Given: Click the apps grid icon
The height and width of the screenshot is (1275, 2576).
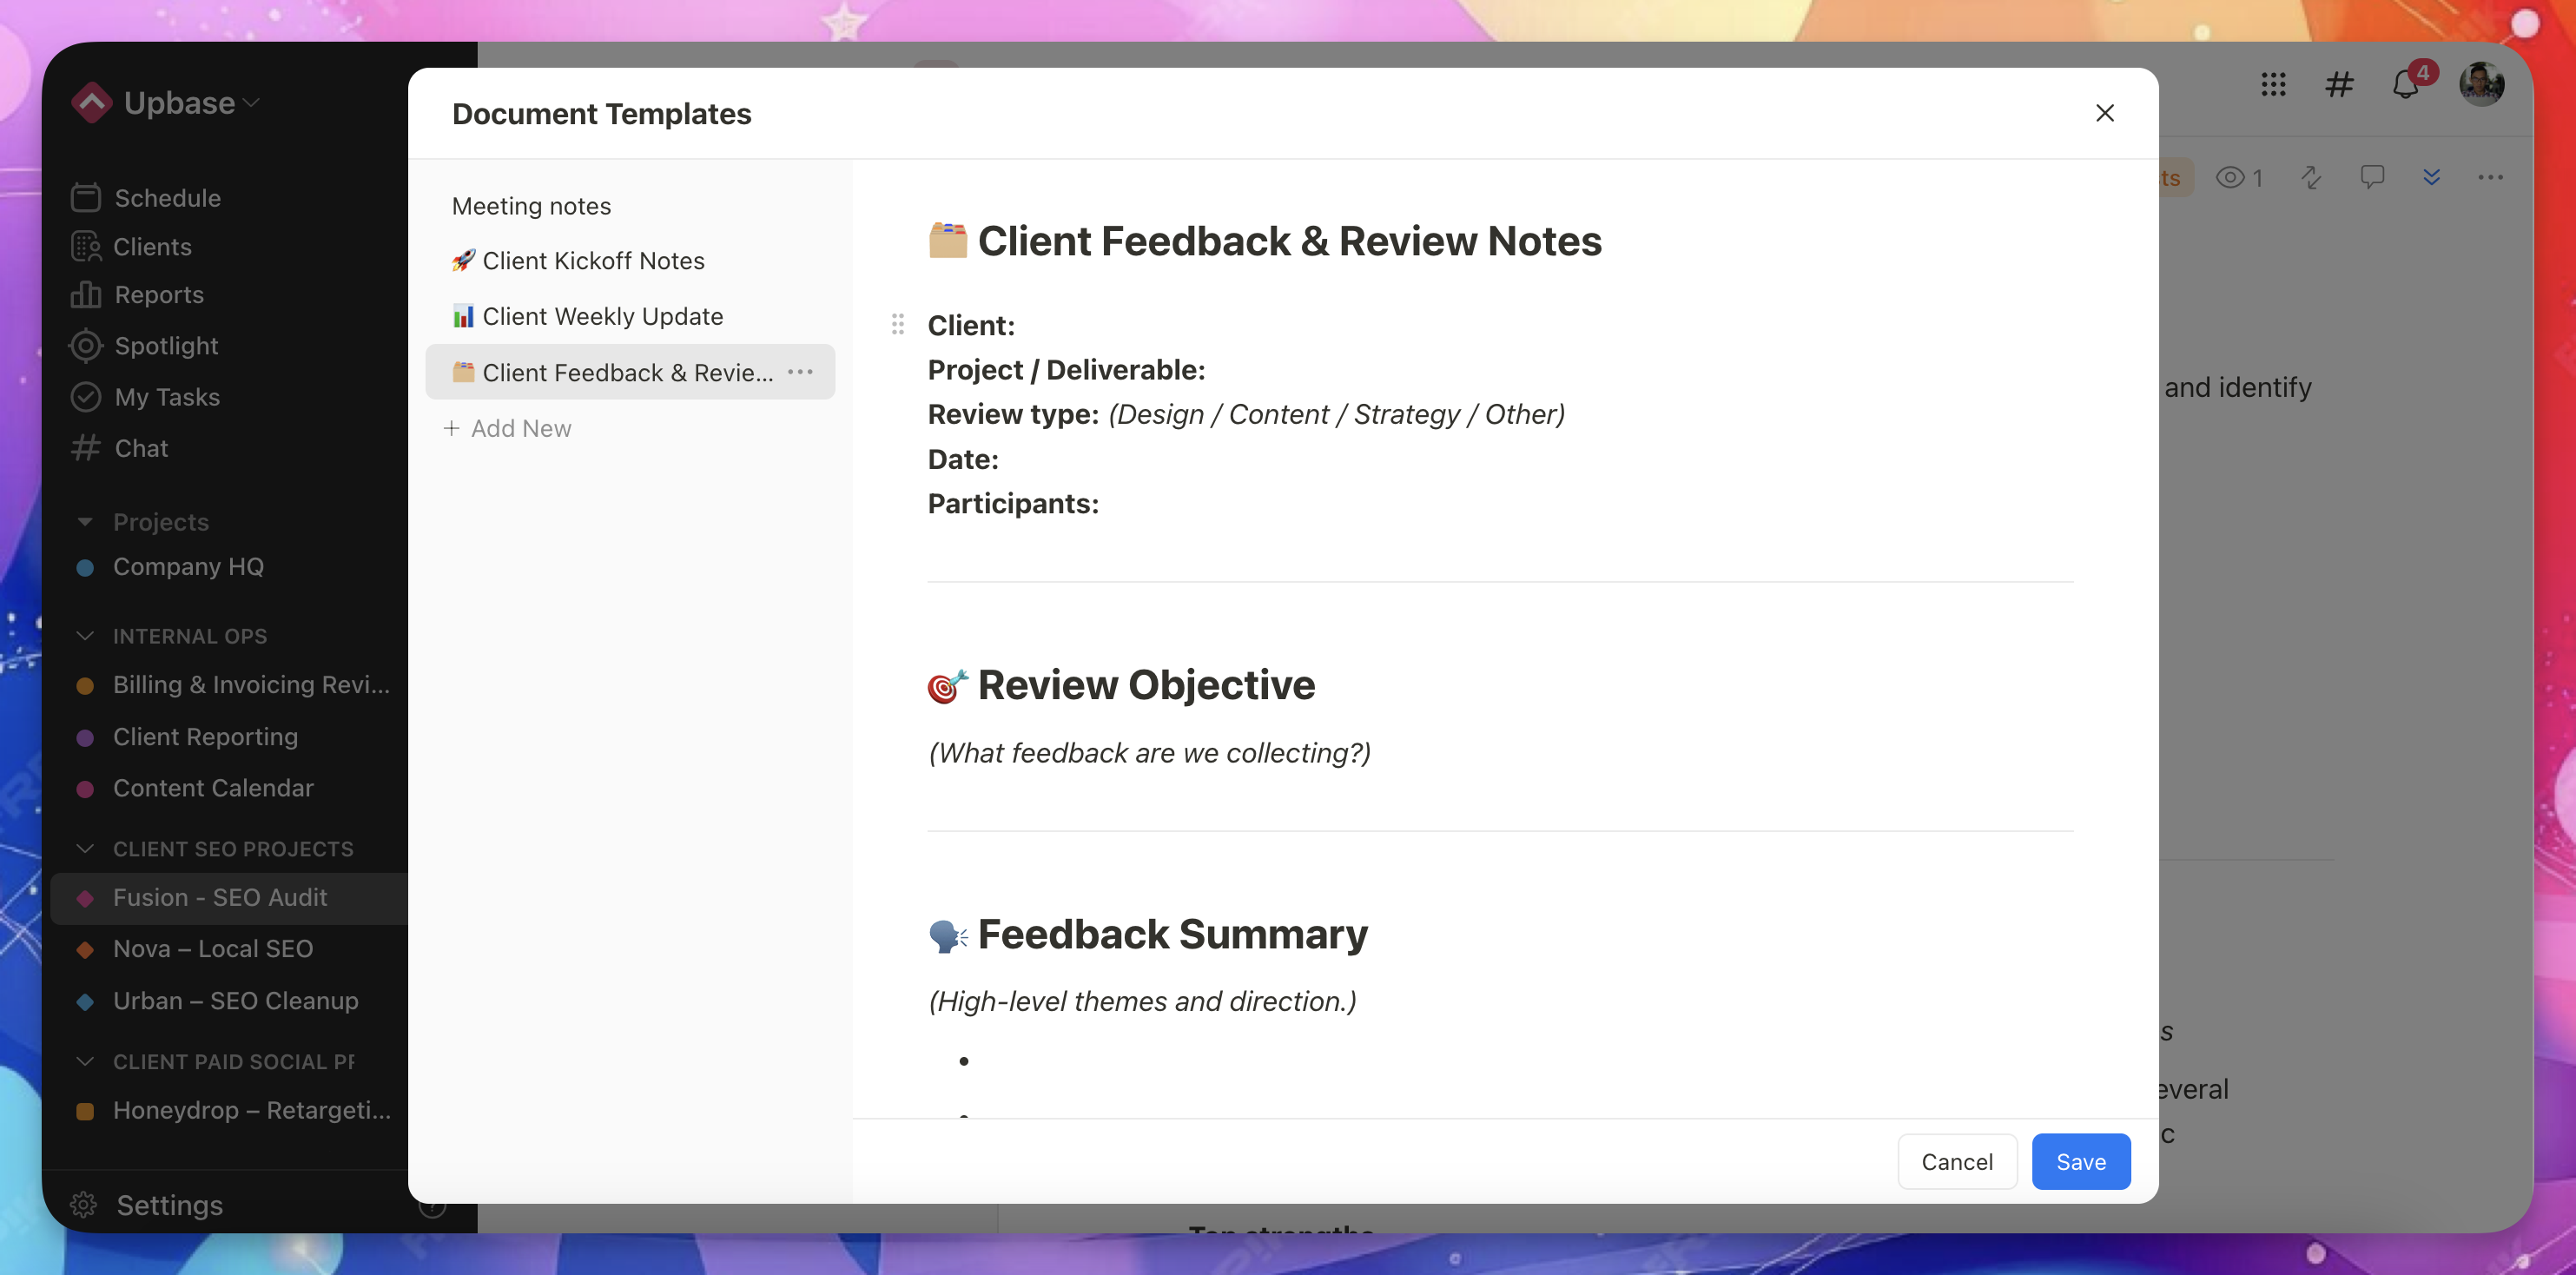Looking at the screenshot, I should (x=2273, y=85).
